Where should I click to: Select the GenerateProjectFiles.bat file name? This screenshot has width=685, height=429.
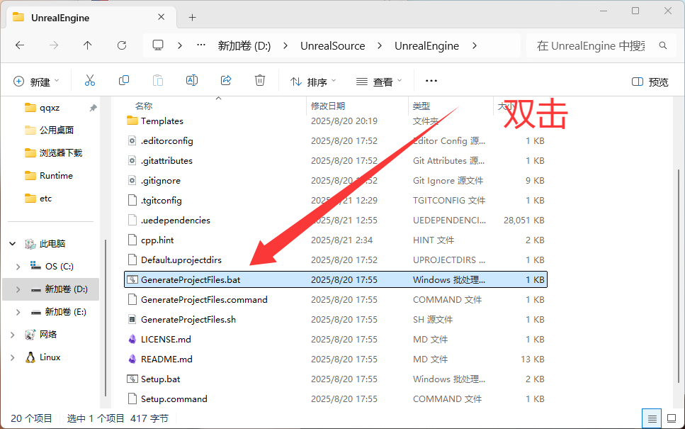pos(191,279)
